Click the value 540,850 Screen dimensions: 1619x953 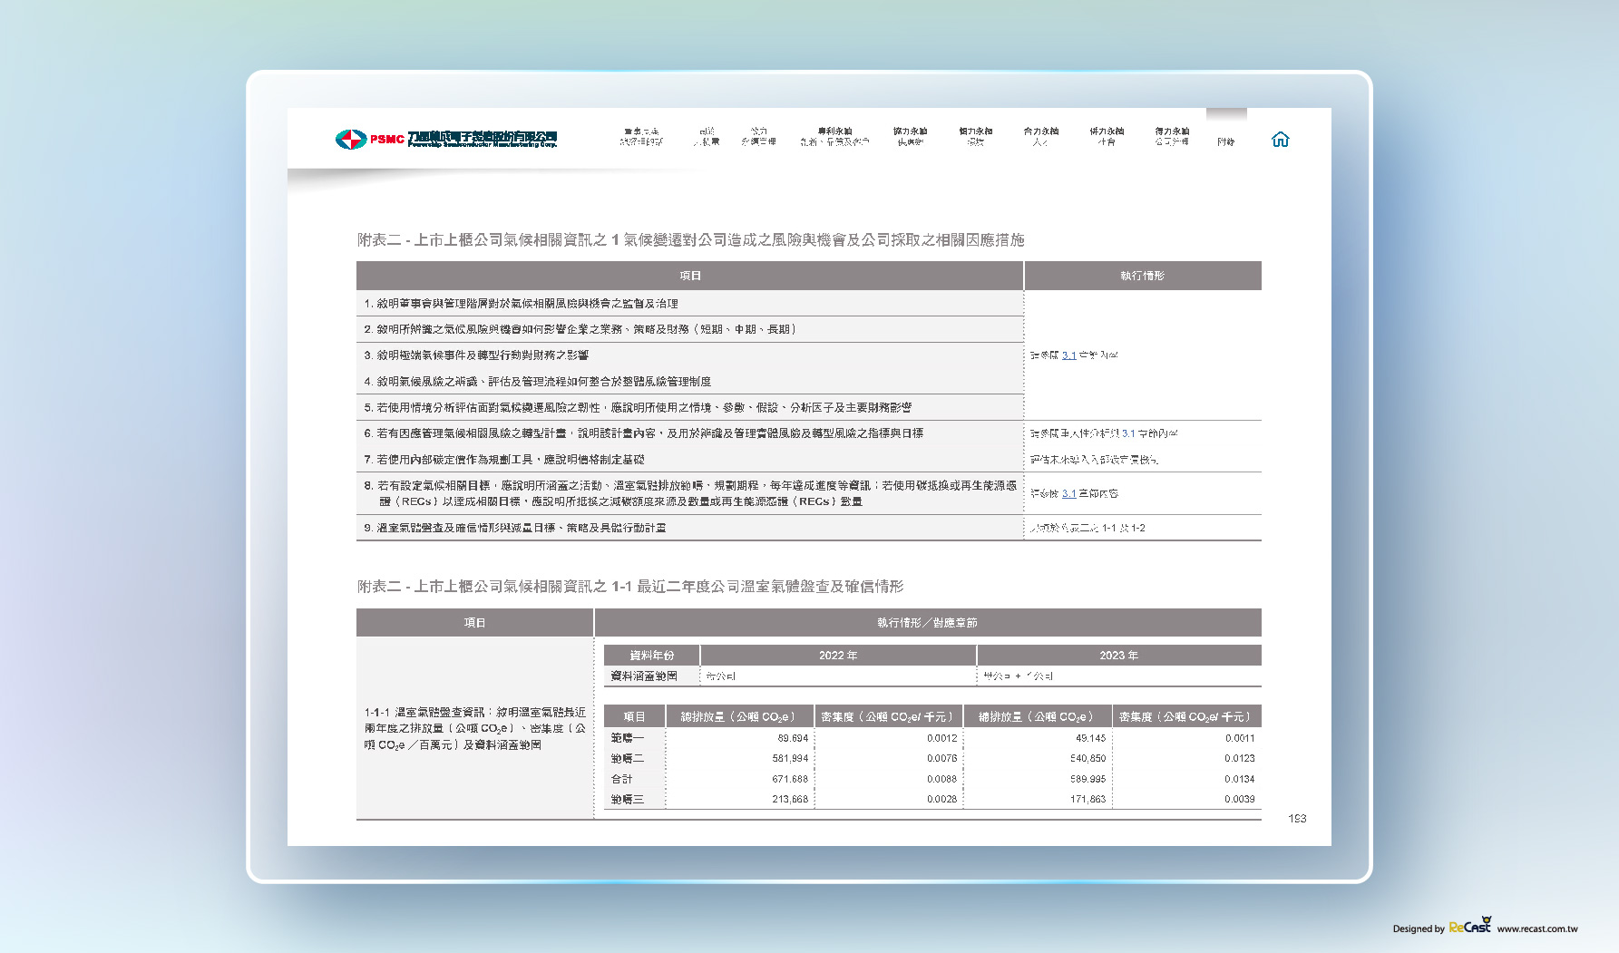1087,759
